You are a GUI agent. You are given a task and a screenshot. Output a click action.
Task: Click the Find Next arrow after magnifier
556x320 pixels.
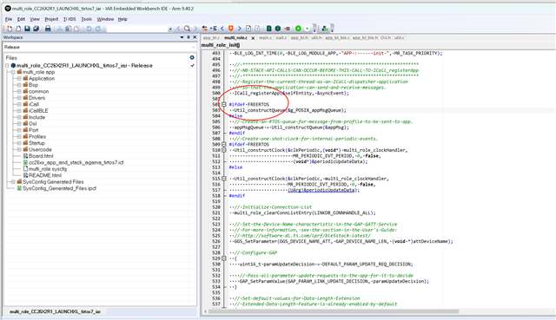point(195,29)
